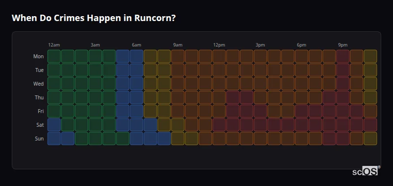Click the 3am hour label
The width and height of the screenshot is (393, 186).
[x=95, y=45]
